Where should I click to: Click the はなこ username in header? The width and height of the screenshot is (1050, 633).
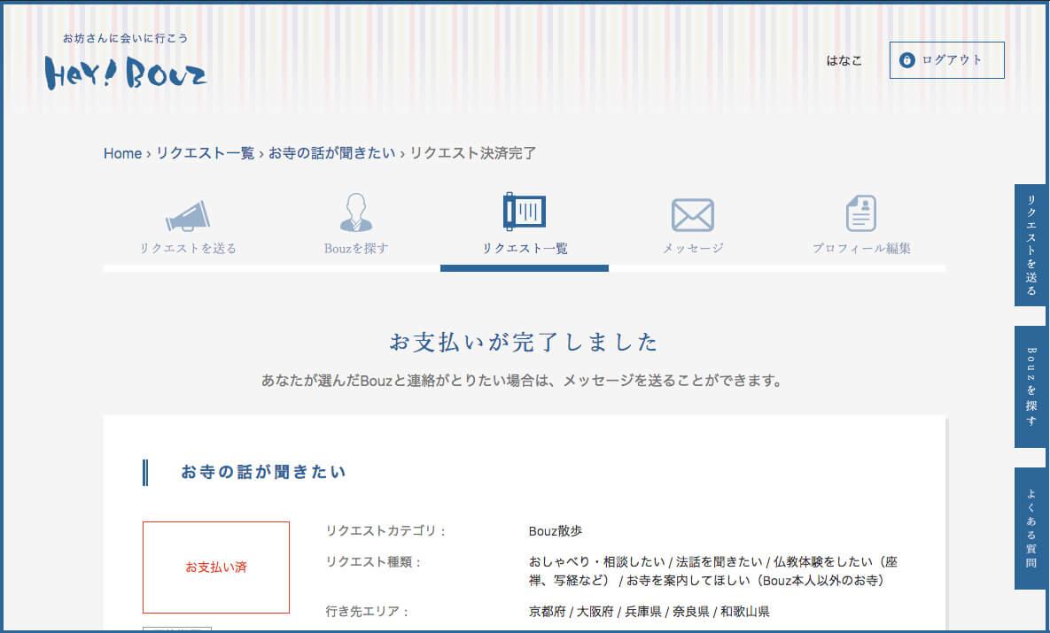pos(844,61)
